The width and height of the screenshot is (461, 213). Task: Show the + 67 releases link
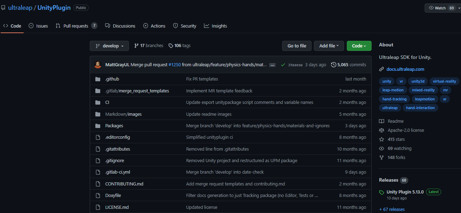(x=392, y=210)
